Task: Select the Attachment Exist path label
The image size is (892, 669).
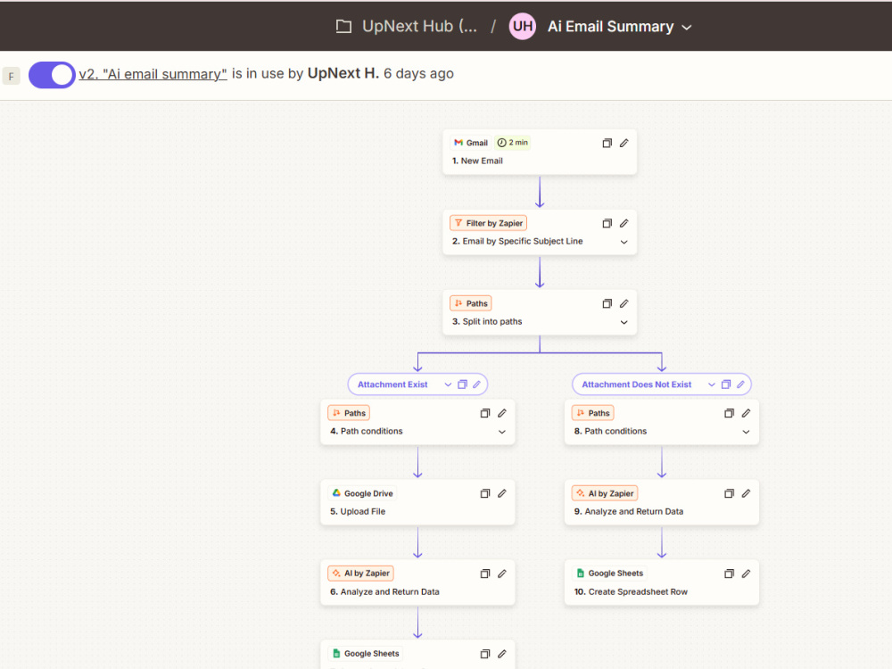Action: coord(392,384)
